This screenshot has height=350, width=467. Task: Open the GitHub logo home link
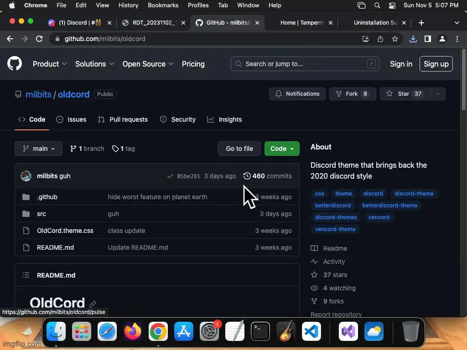click(15, 63)
